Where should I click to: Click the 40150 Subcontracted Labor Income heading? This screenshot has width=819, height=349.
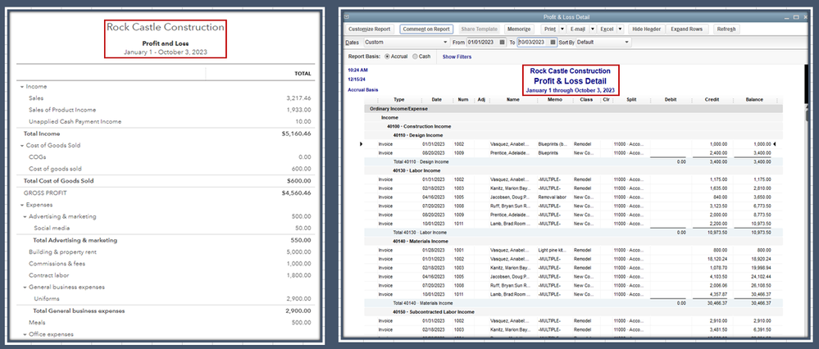point(433,312)
